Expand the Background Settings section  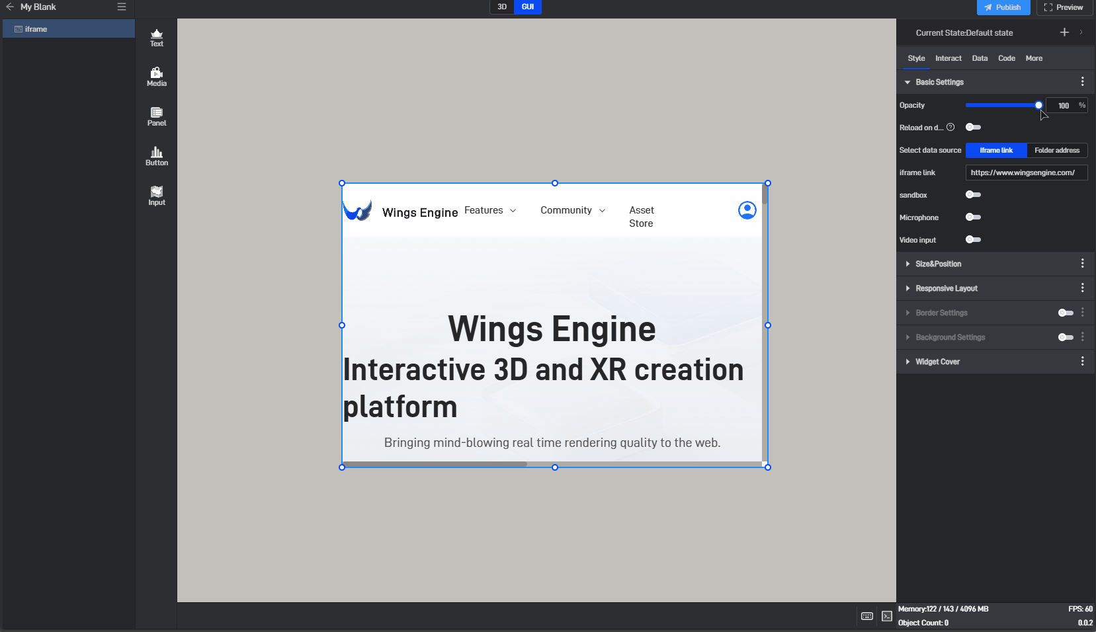[x=907, y=337]
